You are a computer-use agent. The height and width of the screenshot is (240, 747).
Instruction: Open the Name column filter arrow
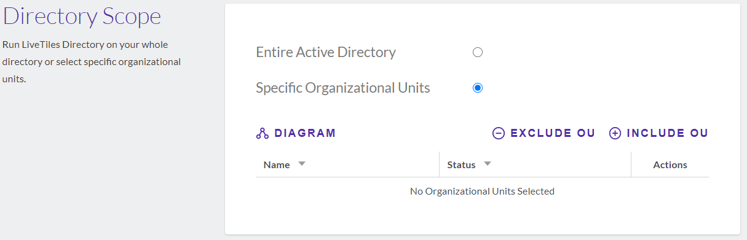(x=301, y=164)
